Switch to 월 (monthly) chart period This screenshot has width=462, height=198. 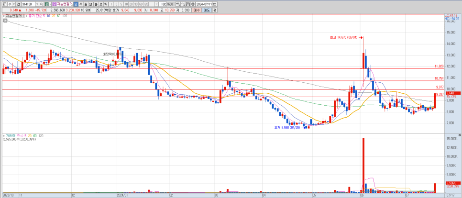pyautogui.click(x=86, y=4)
